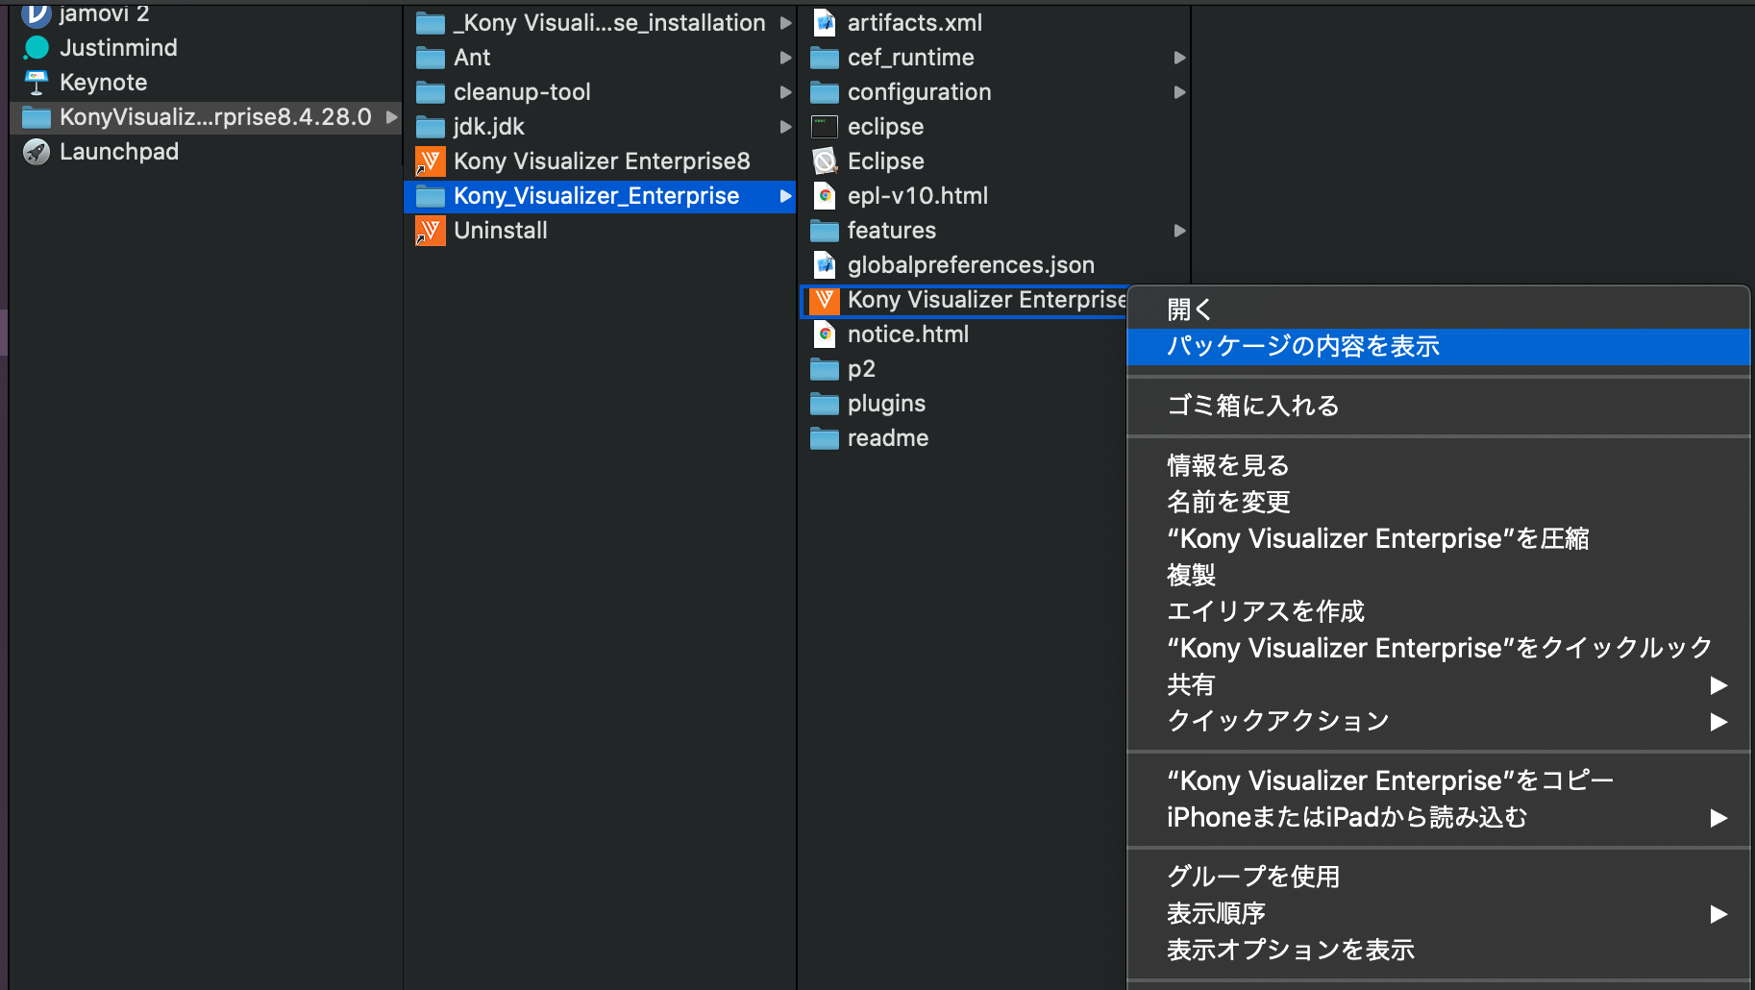
Task: Choose 複製 from the context menu
Action: point(1438,575)
